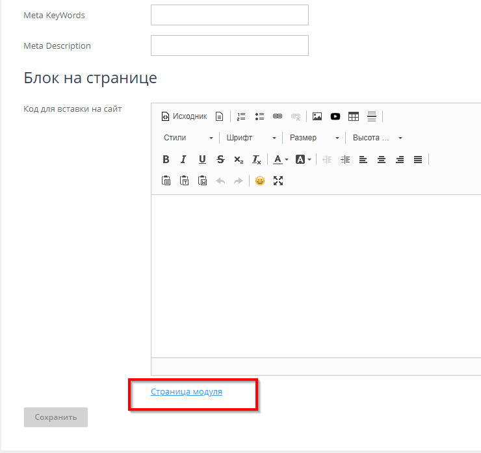The width and height of the screenshot is (481, 453).
Task: Insert a horizontal line
Action: coord(372,116)
